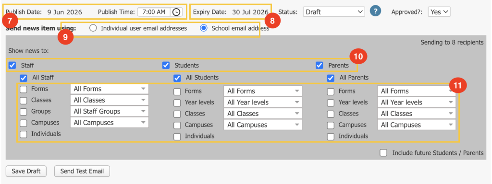Open Staff All Forms dropdown

click(x=110, y=89)
